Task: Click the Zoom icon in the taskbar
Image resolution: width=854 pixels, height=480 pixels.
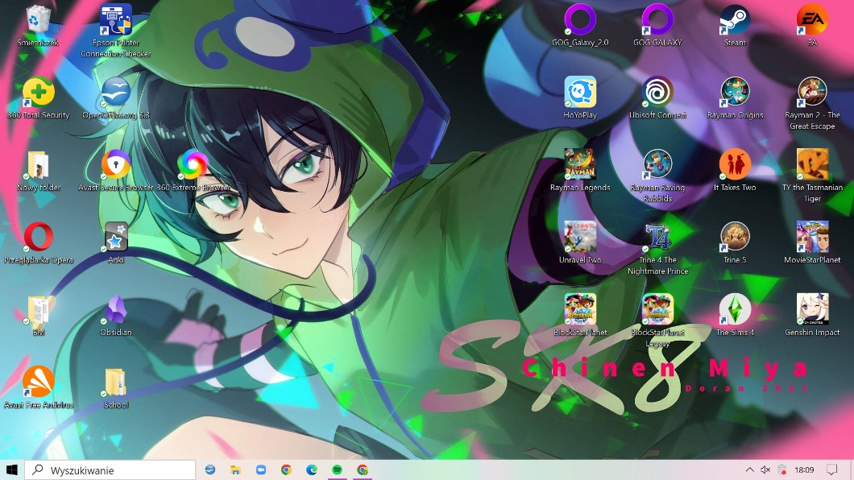Action: (260, 470)
